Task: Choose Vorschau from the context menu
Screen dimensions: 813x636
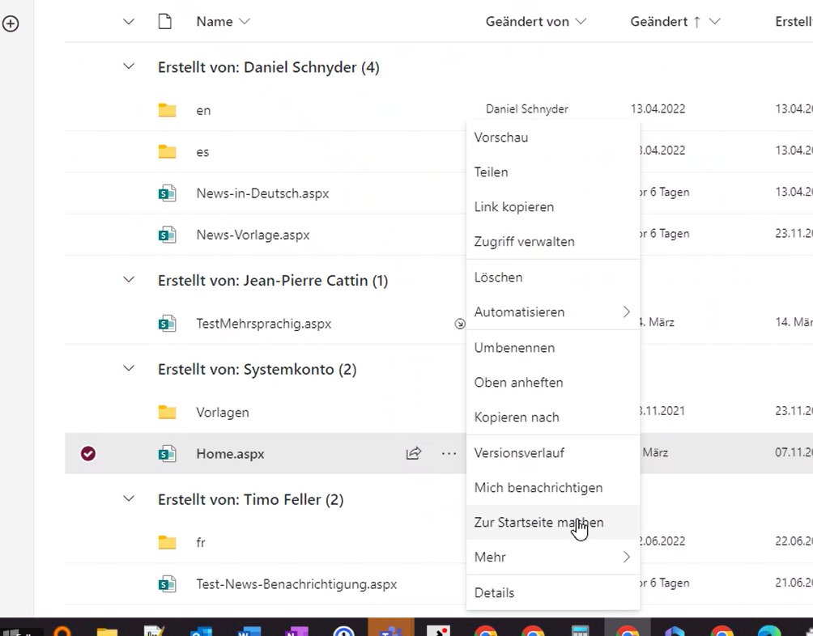Action: coord(553,138)
